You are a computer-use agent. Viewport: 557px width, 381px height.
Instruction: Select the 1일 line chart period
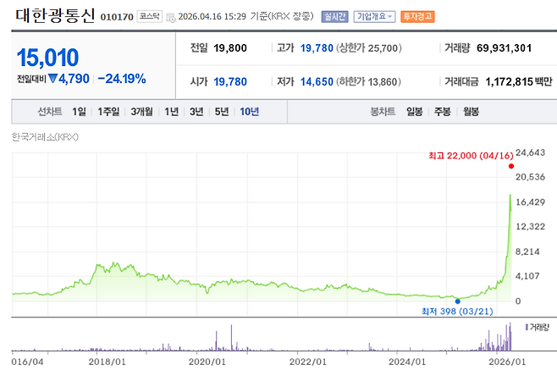tap(79, 112)
